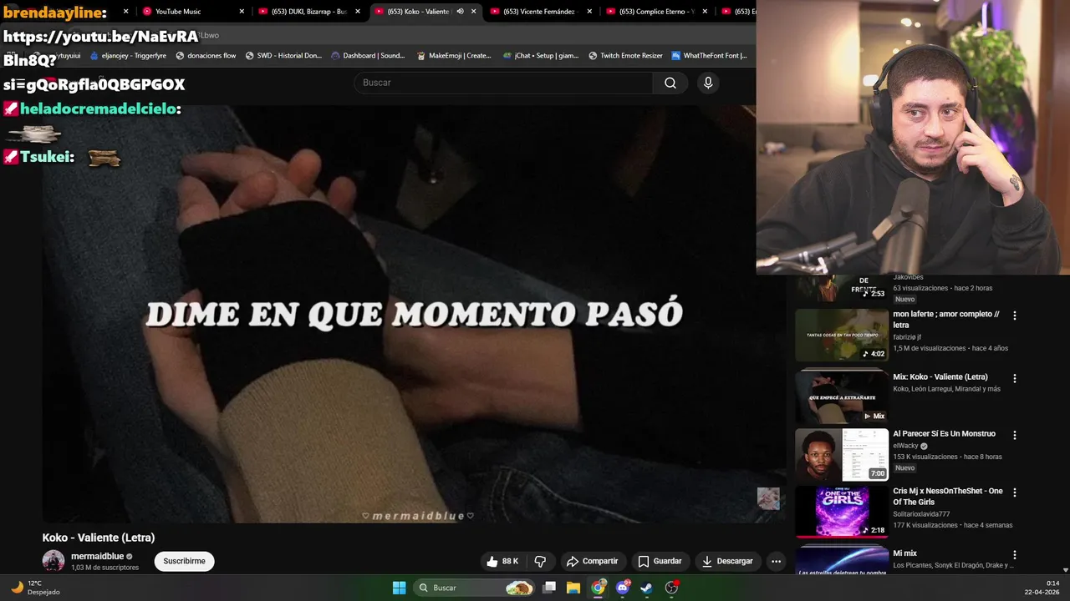Viewport: 1070px width, 601px height.
Task: Click Windows taskbar Buscar search box
Action: [x=475, y=588]
